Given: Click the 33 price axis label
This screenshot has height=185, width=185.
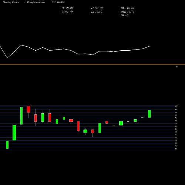Looking at the screenshot, I should [x=176, y=143].
